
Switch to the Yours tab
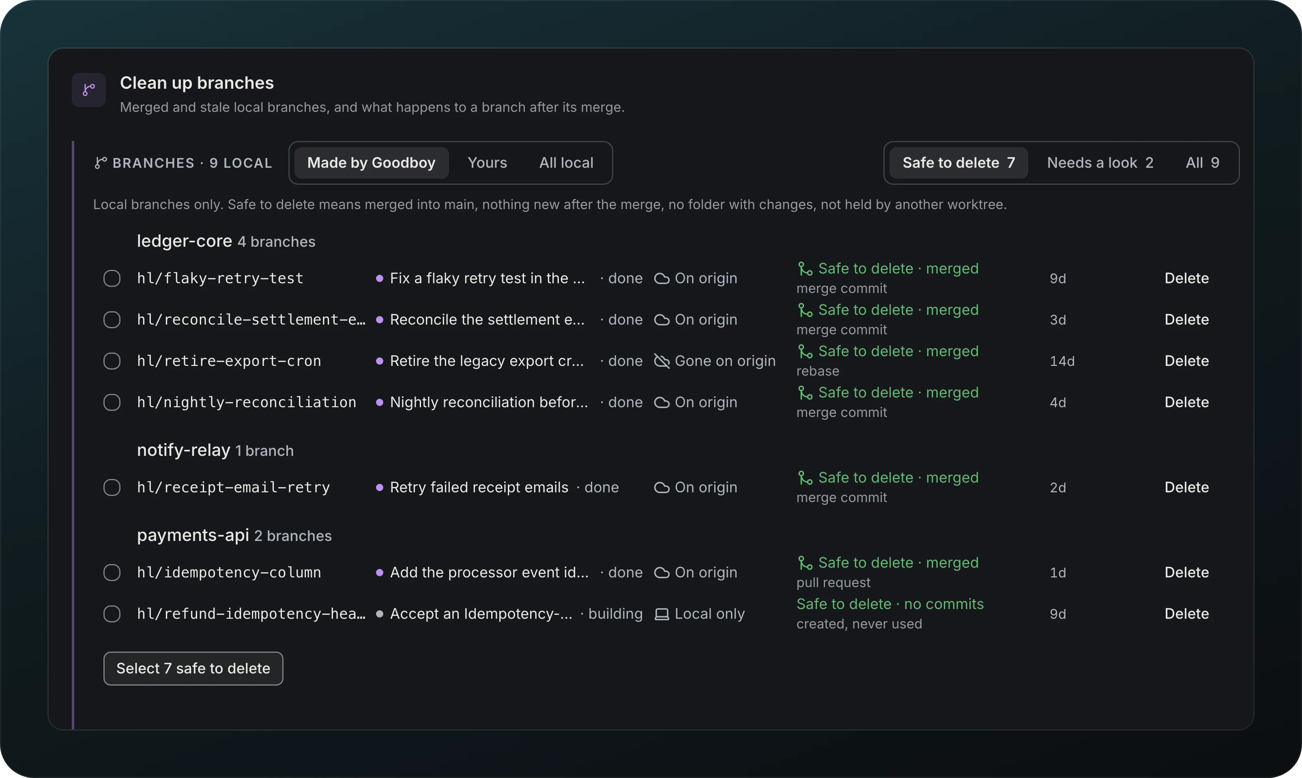488,163
